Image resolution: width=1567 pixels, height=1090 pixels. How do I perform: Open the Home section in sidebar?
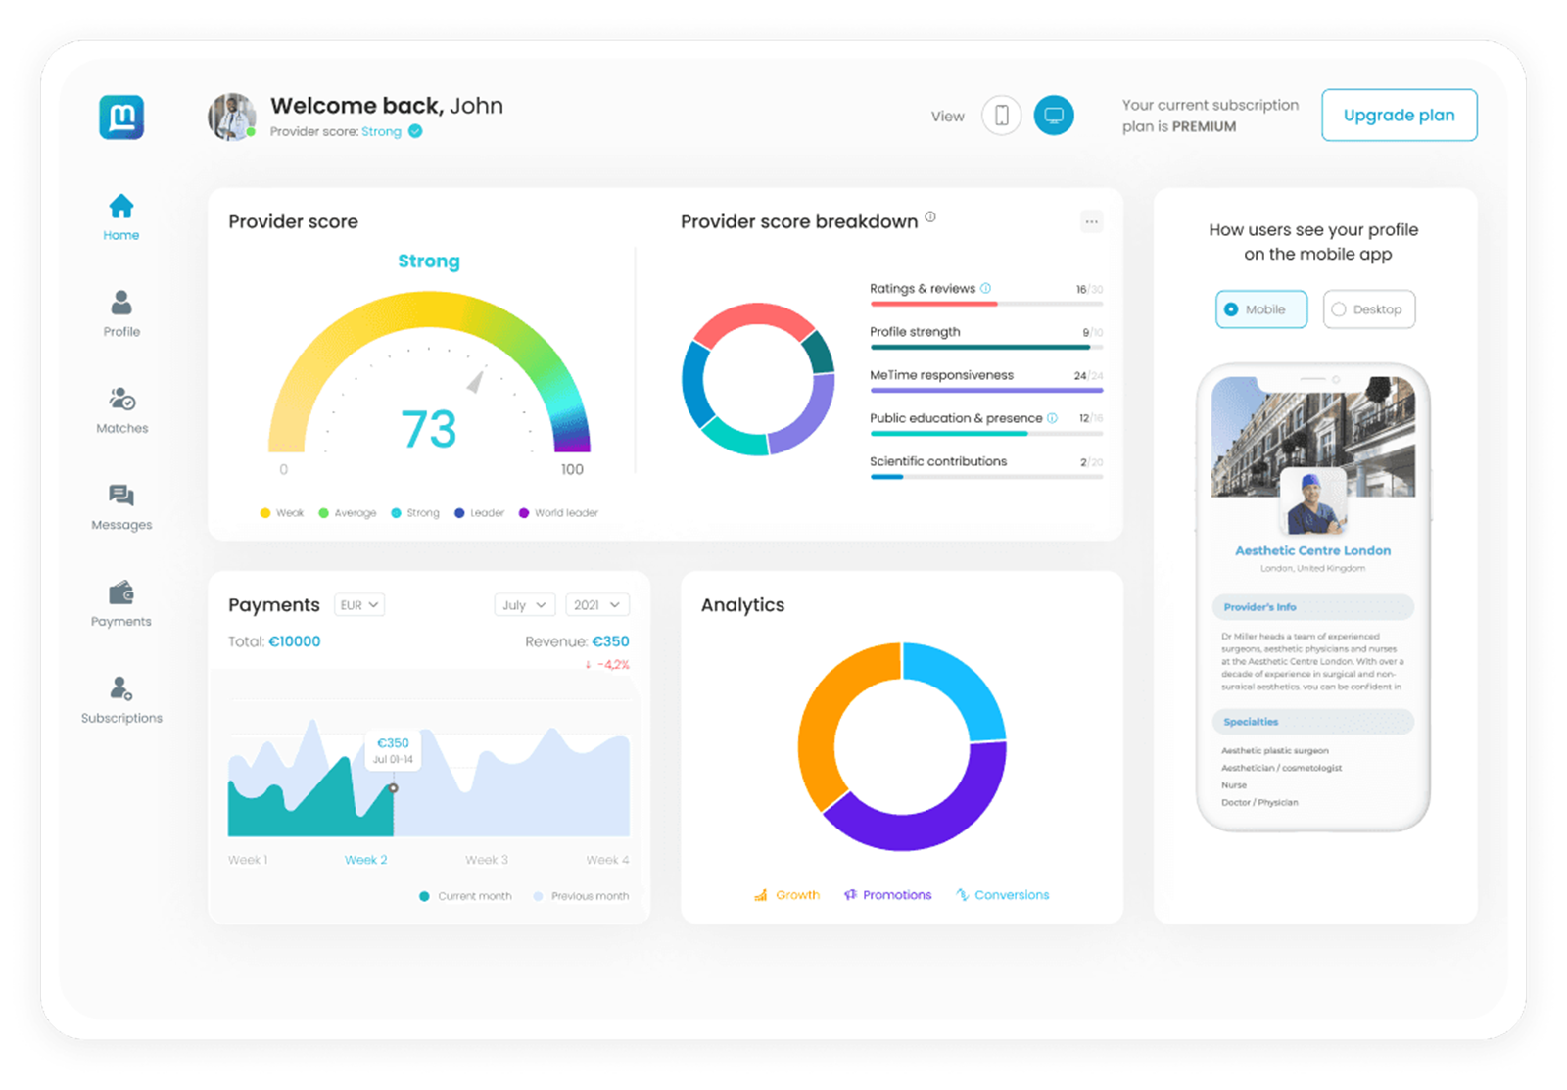tap(121, 216)
